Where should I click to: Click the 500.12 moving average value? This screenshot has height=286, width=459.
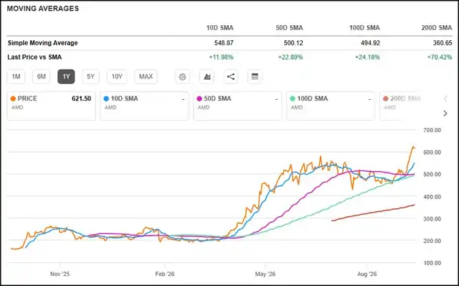tap(293, 43)
